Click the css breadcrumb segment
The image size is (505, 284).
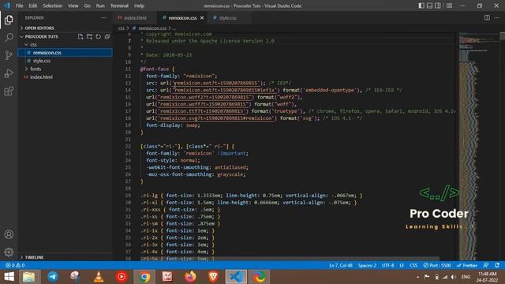[x=121, y=28]
